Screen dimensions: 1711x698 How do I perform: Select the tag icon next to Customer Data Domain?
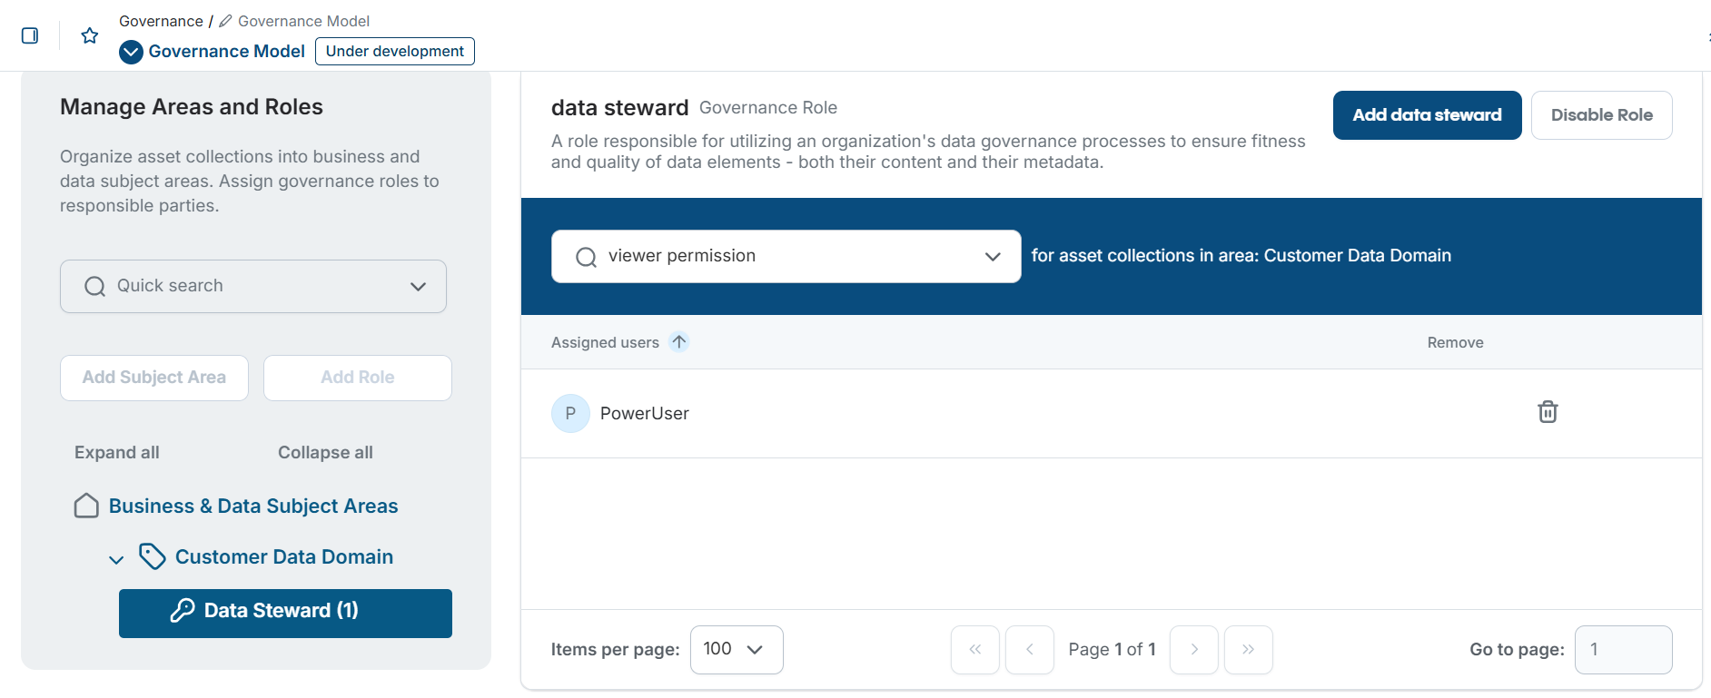tap(152, 556)
